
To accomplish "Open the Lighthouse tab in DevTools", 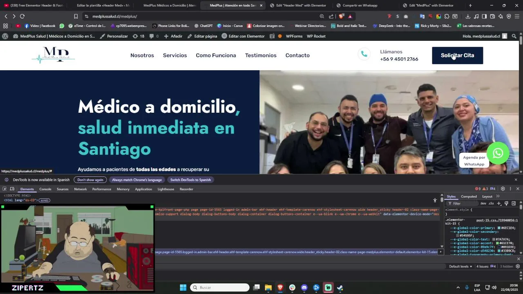I will pyautogui.click(x=166, y=189).
